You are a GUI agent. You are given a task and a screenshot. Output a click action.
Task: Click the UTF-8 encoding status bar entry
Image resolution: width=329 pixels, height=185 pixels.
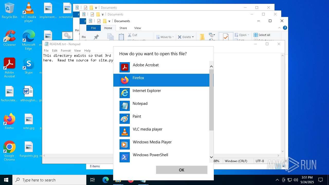click(260, 161)
